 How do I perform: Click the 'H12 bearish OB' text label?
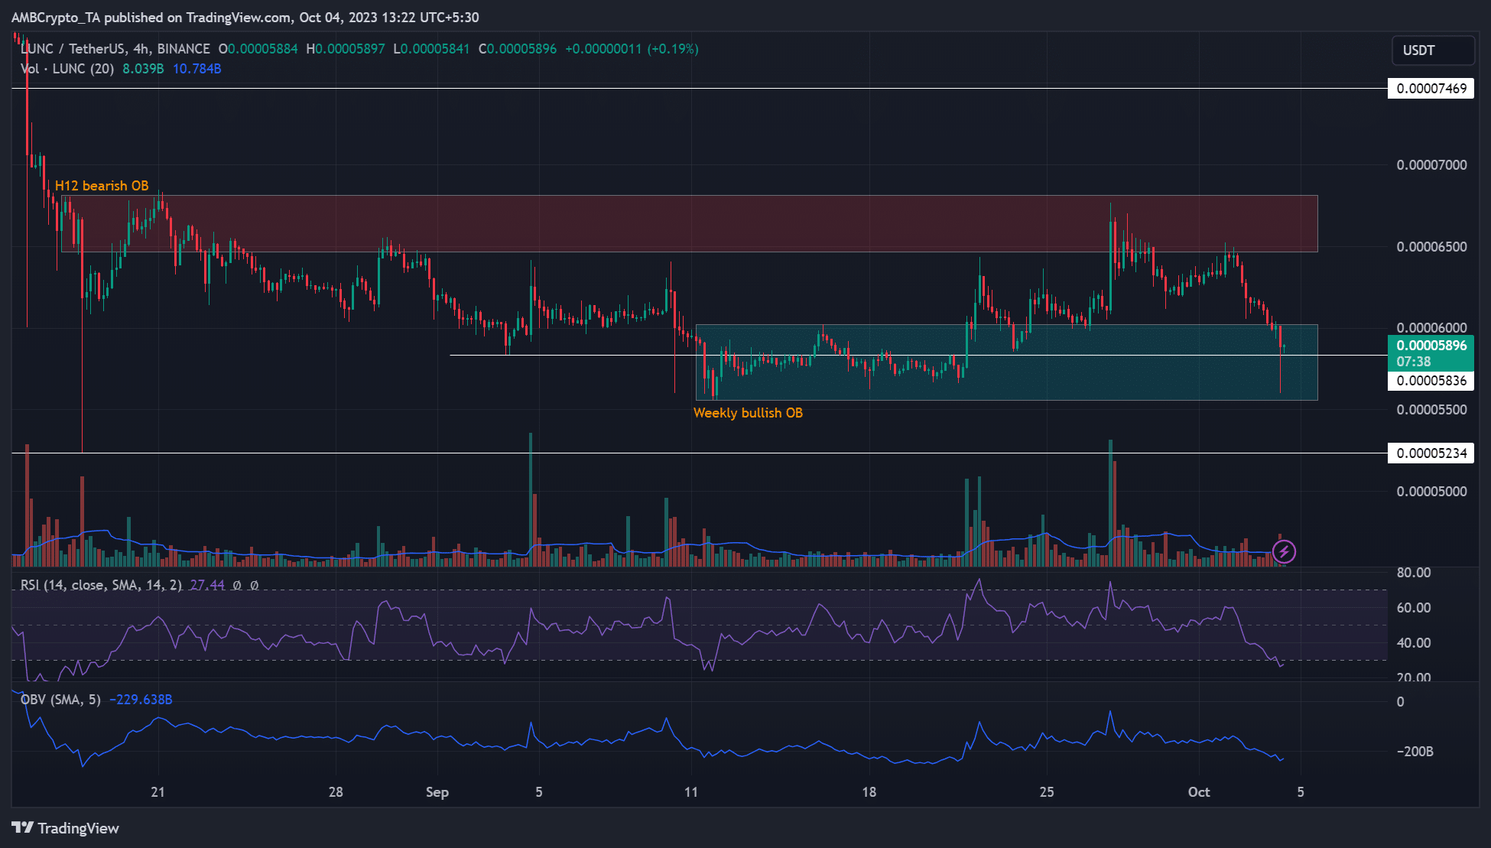pyautogui.click(x=102, y=186)
